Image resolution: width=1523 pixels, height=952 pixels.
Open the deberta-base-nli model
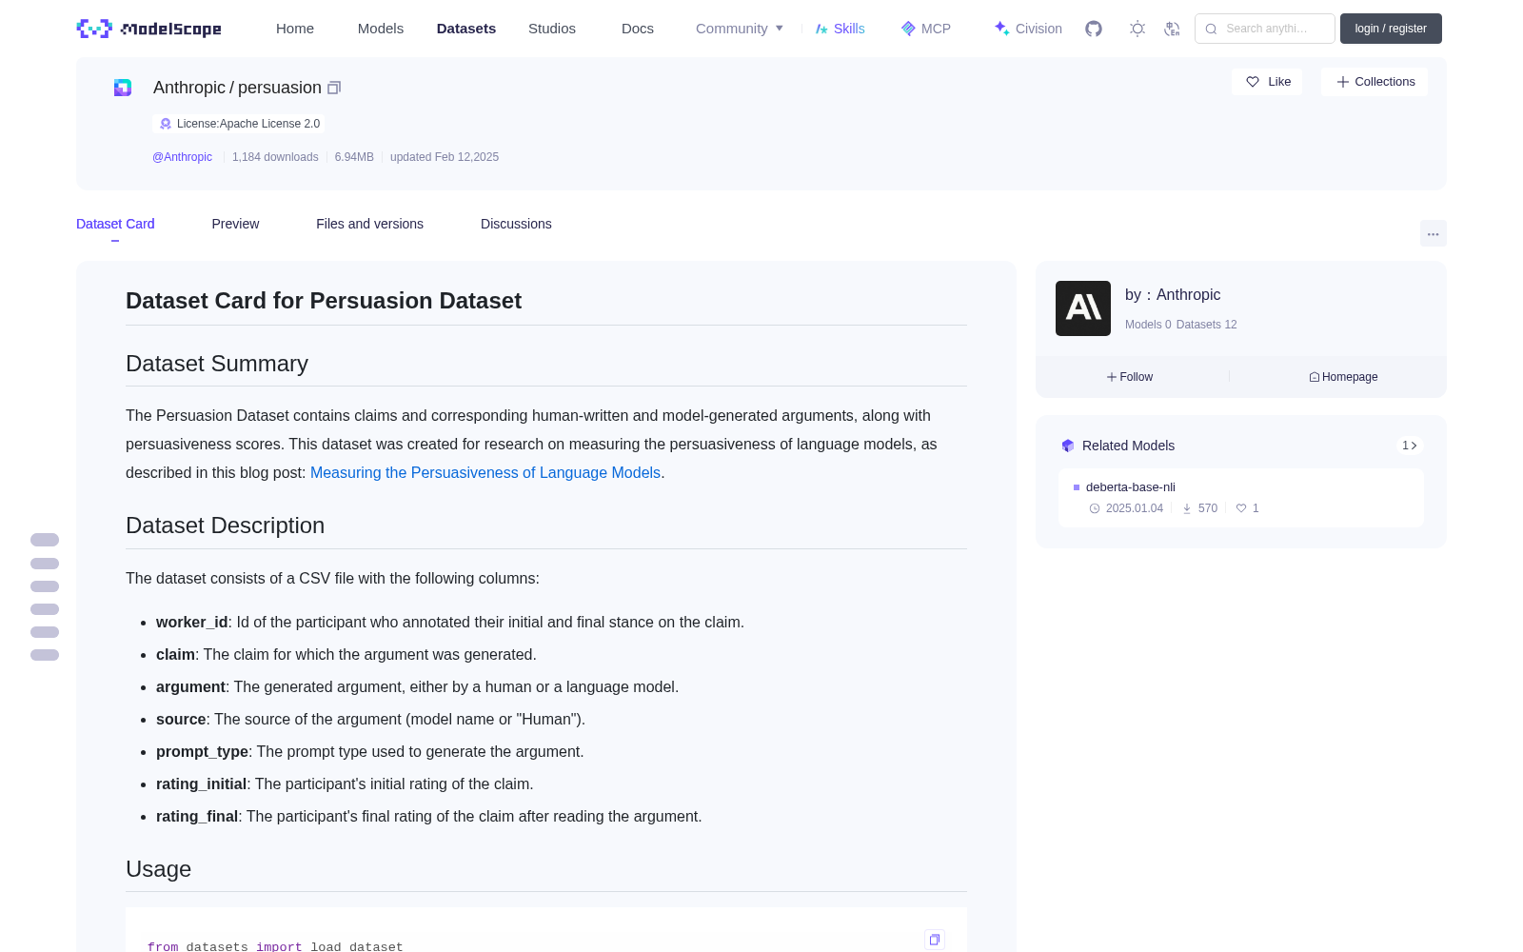point(1130,486)
